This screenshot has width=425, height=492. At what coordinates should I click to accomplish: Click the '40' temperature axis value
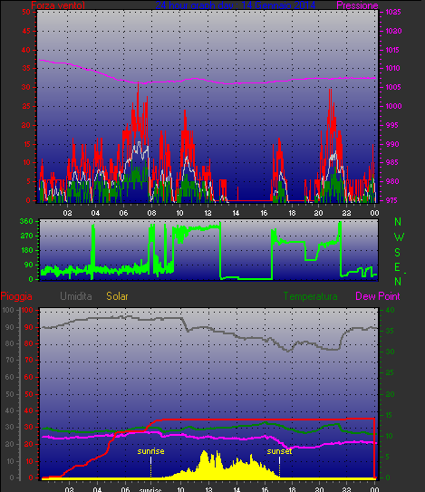[390, 310]
